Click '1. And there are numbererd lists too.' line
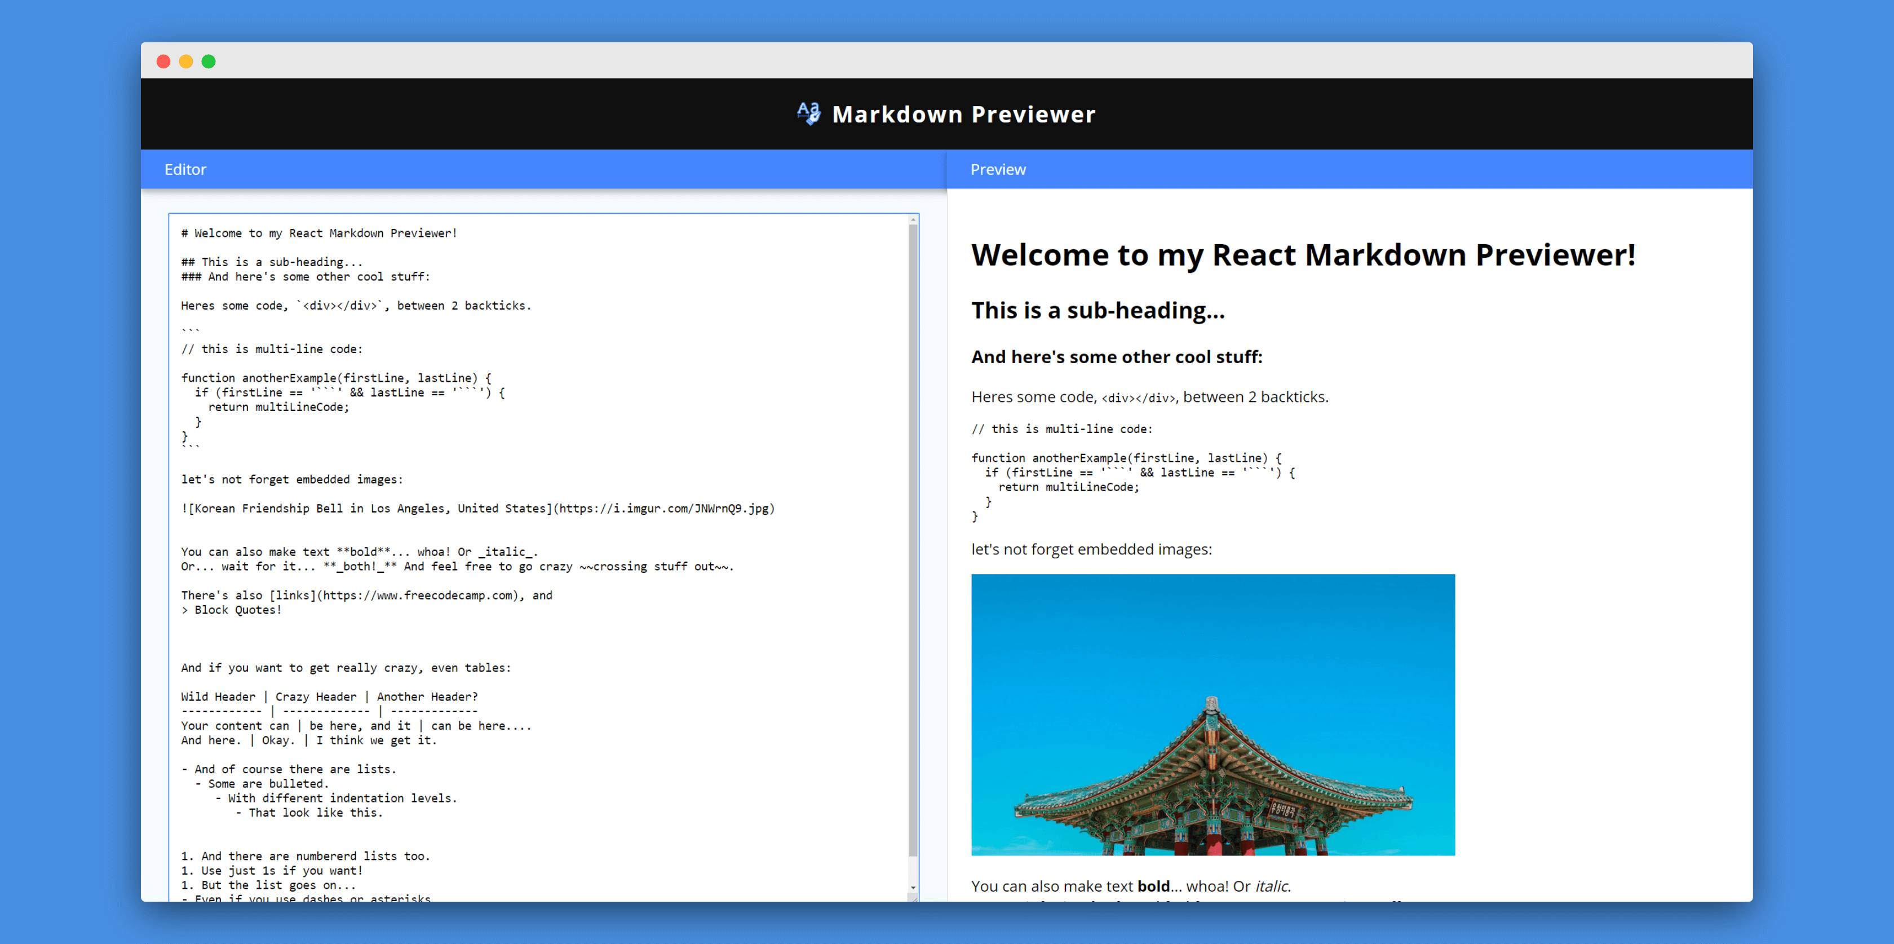The image size is (1894, 944). 306,857
